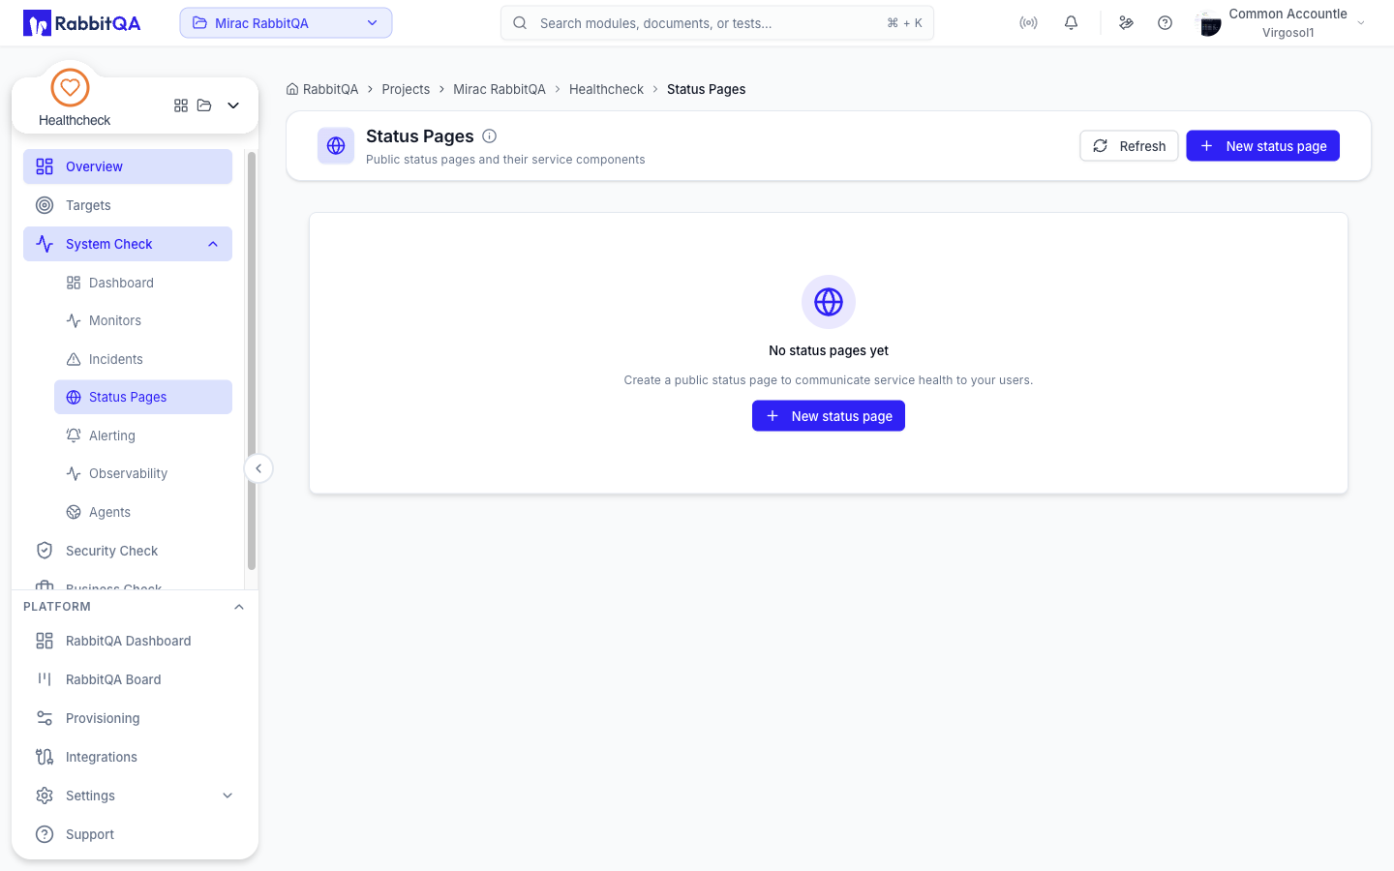The height and width of the screenshot is (871, 1394).
Task: Collapse the sidebar with arrow button
Action: (x=258, y=468)
